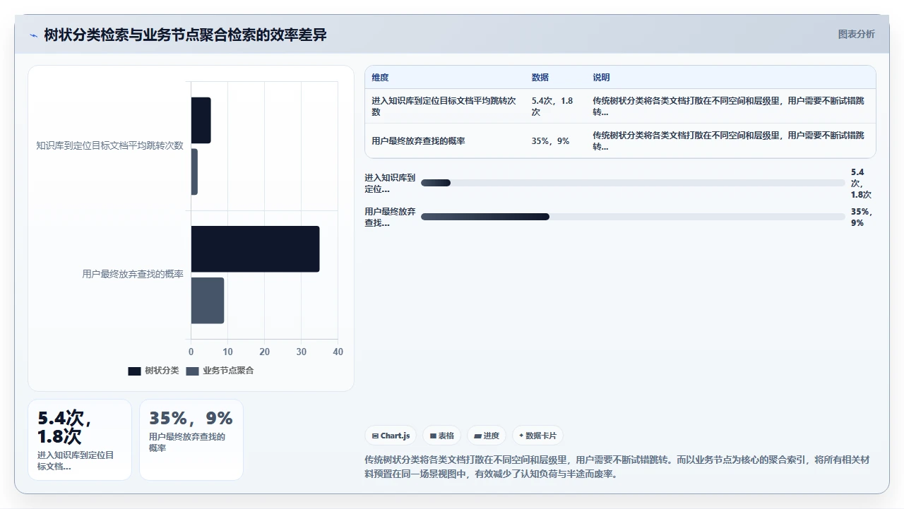
Task: Click the 说明 column header
Action: 601,78
